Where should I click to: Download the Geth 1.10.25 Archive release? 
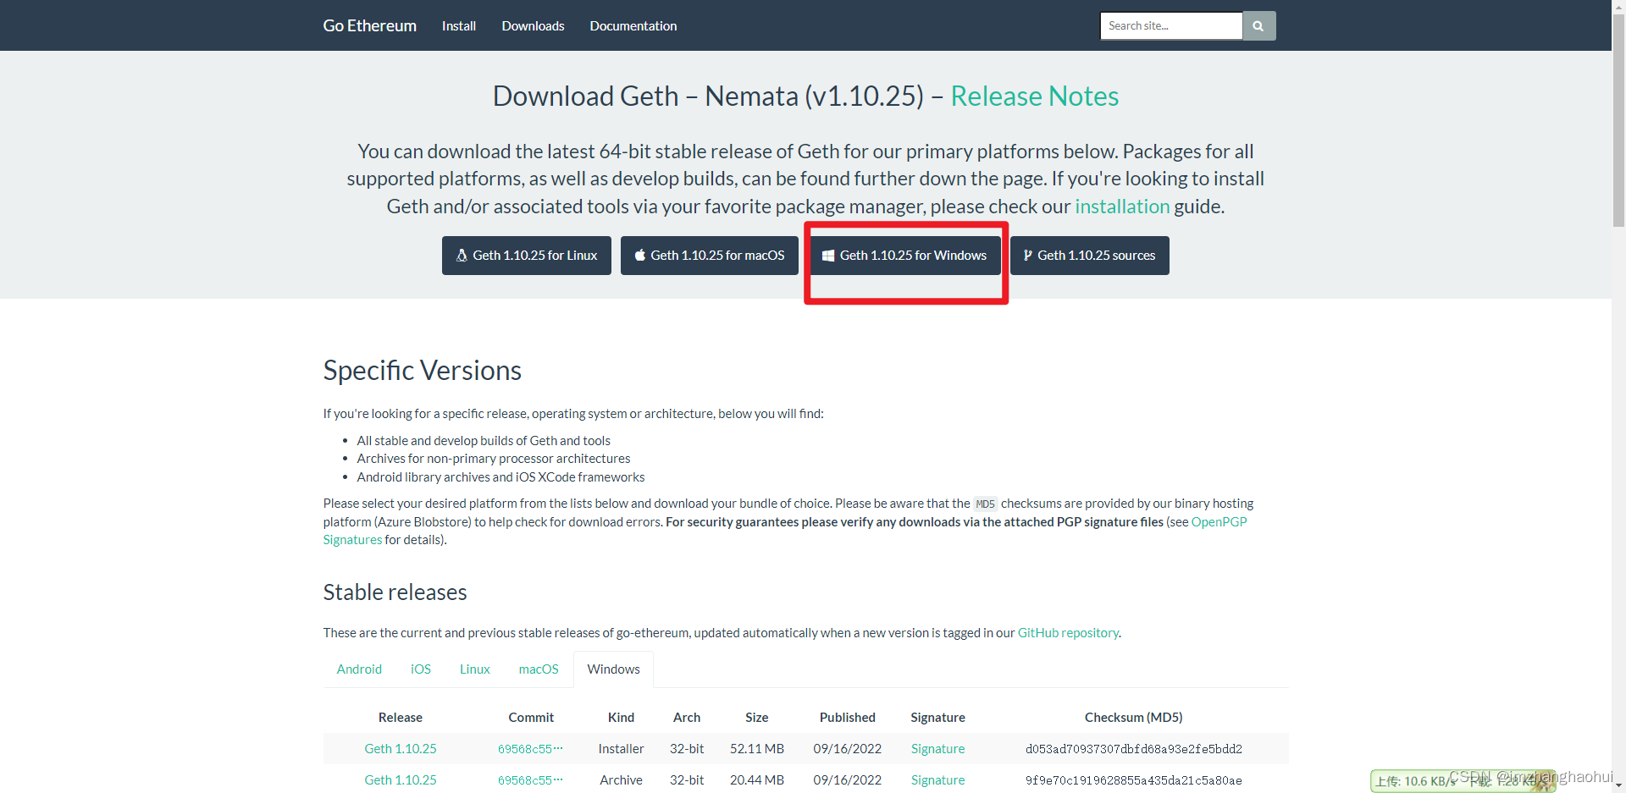click(401, 780)
